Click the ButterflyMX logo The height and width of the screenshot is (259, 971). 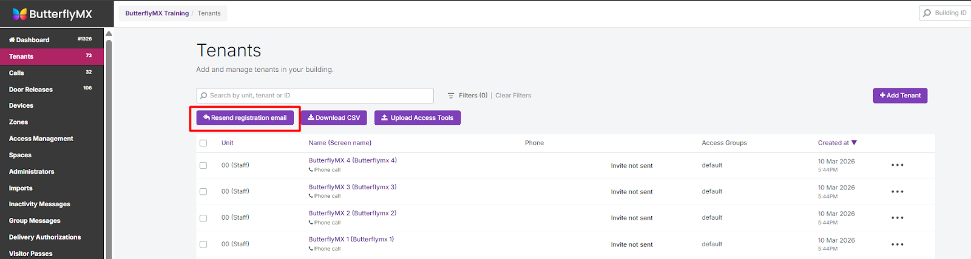tap(52, 14)
